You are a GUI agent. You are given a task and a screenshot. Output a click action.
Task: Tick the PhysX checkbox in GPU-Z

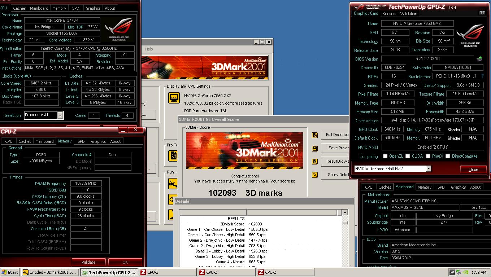pos(428,156)
